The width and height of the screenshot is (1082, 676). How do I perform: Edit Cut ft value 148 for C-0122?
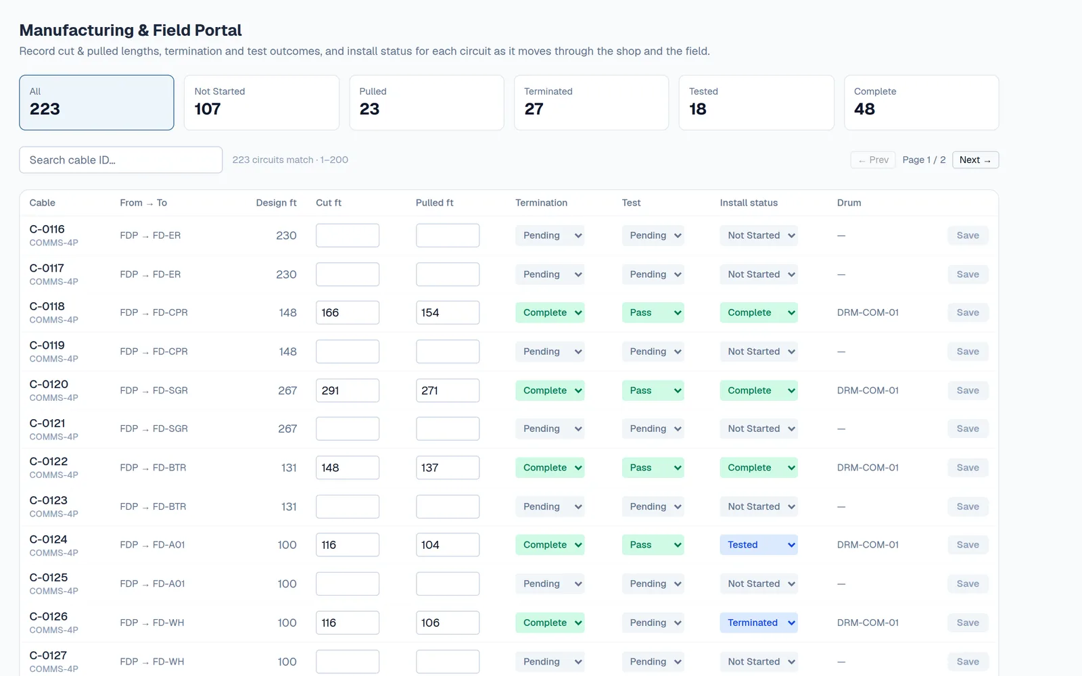348,467
